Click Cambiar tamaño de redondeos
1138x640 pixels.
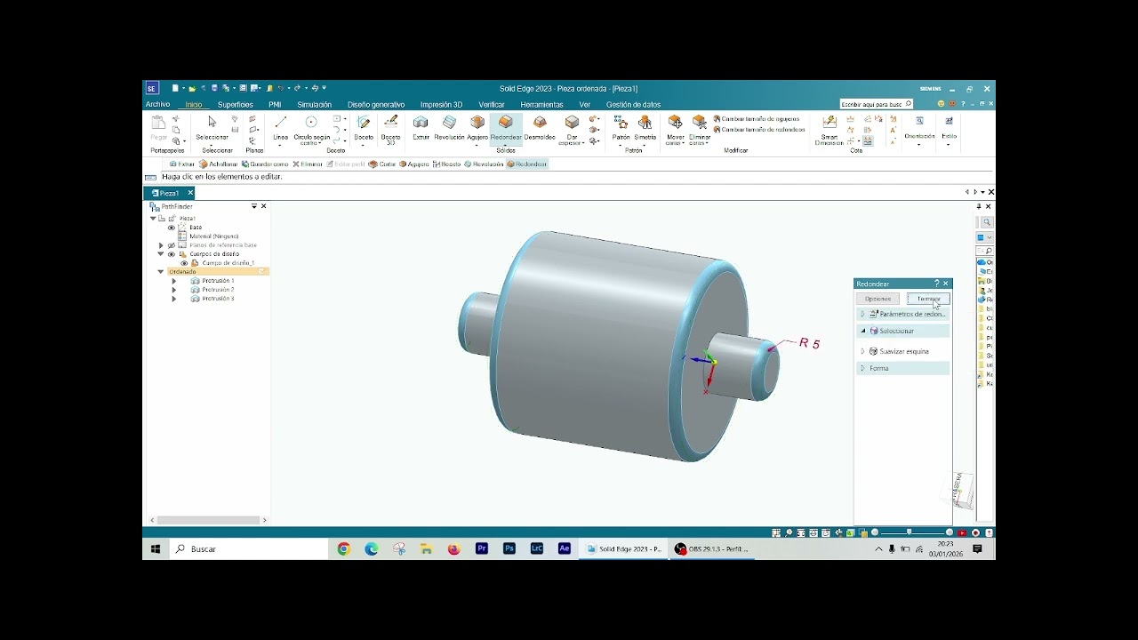[759, 130]
